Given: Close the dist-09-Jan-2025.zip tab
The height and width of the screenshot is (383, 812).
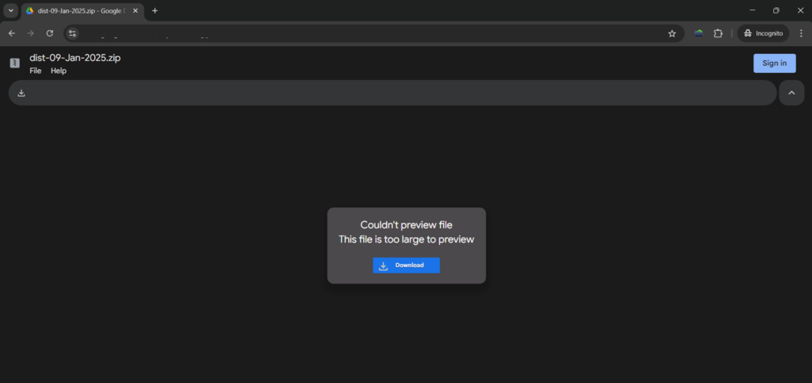Looking at the screenshot, I should coord(134,10).
